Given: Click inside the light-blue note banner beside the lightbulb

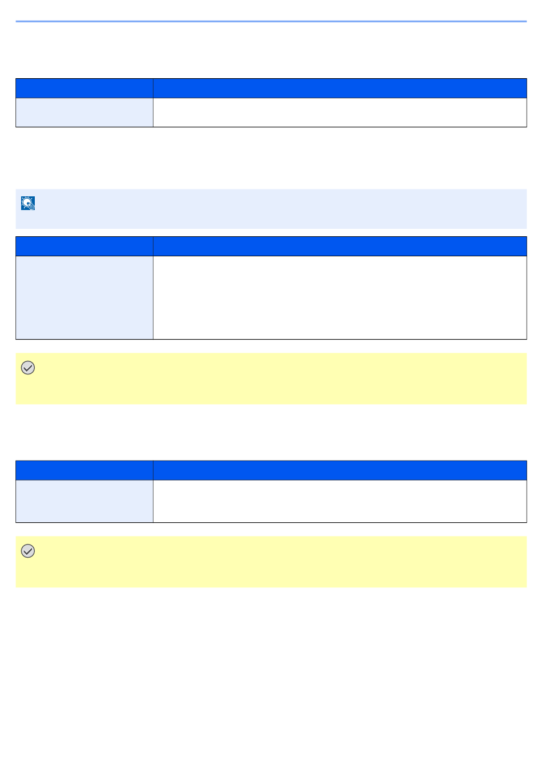Looking at the screenshot, I should [x=280, y=209].
